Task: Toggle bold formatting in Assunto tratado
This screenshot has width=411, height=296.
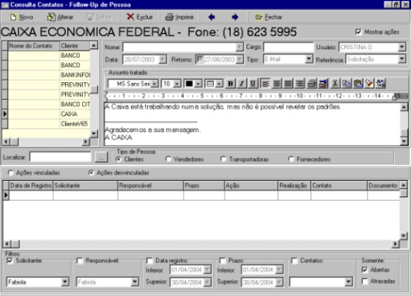Action: [230, 84]
